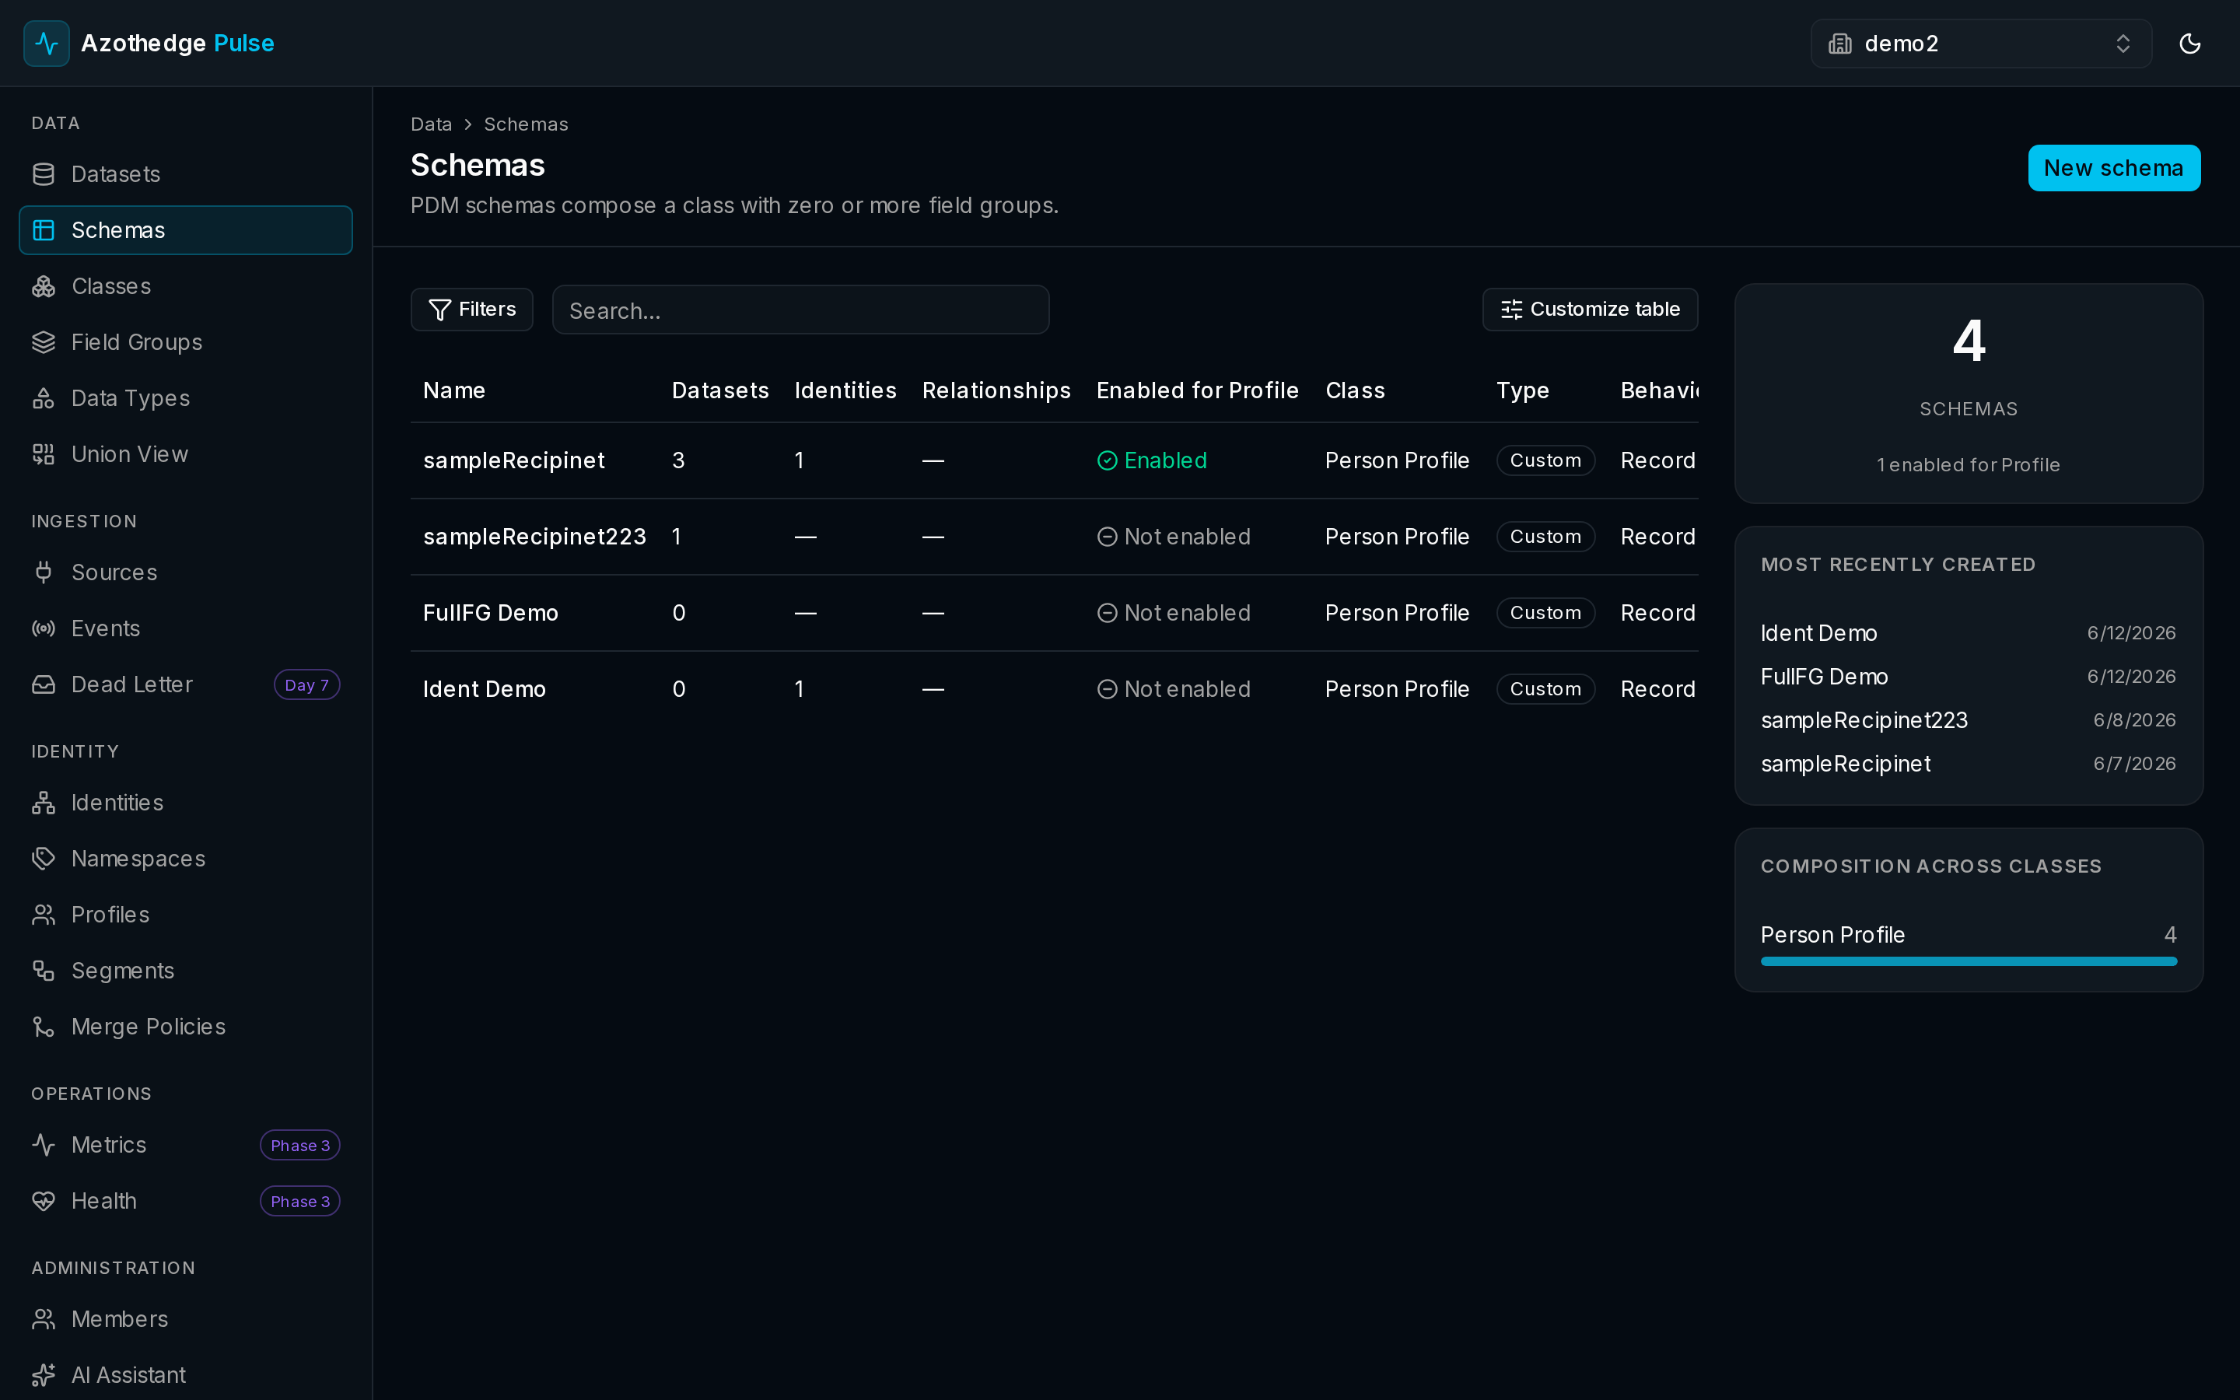Viewport: 2240px width, 1400px height.
Task: Click the Person Profile composition bar
Action: coord(1969,961)
